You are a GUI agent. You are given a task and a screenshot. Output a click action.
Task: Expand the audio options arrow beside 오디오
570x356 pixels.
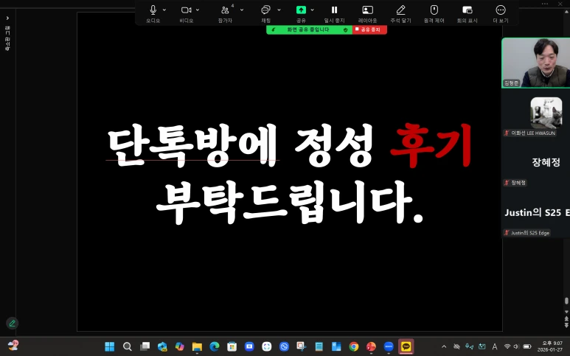pyautogui.click(x=164, y=10)
